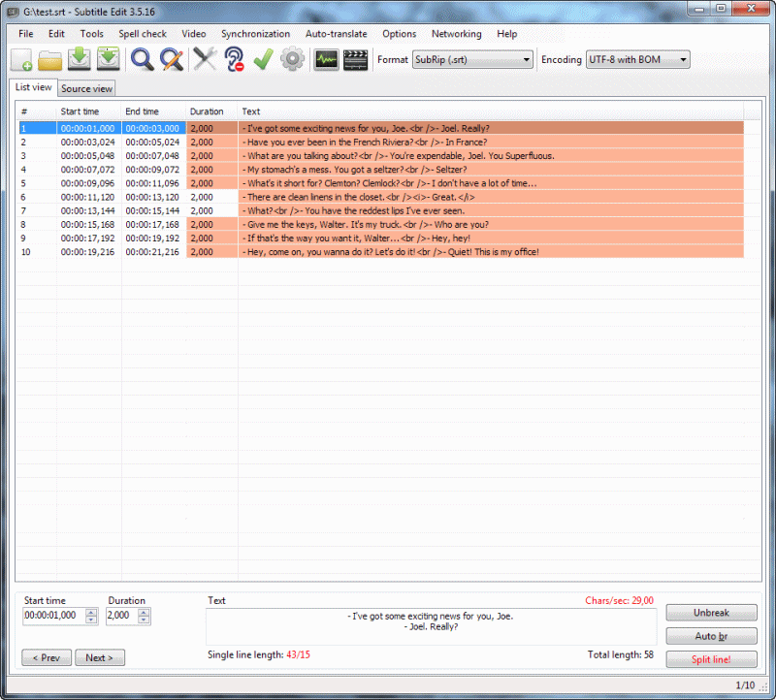
Task: Increase Start time with up spinner arrow
Action: coord(91,612)
